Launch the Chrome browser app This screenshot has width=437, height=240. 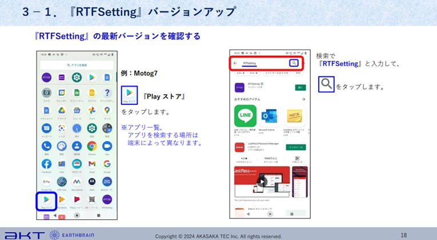point(92,146)
